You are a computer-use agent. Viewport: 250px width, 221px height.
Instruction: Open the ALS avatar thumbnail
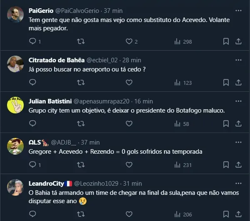point(15,146)
